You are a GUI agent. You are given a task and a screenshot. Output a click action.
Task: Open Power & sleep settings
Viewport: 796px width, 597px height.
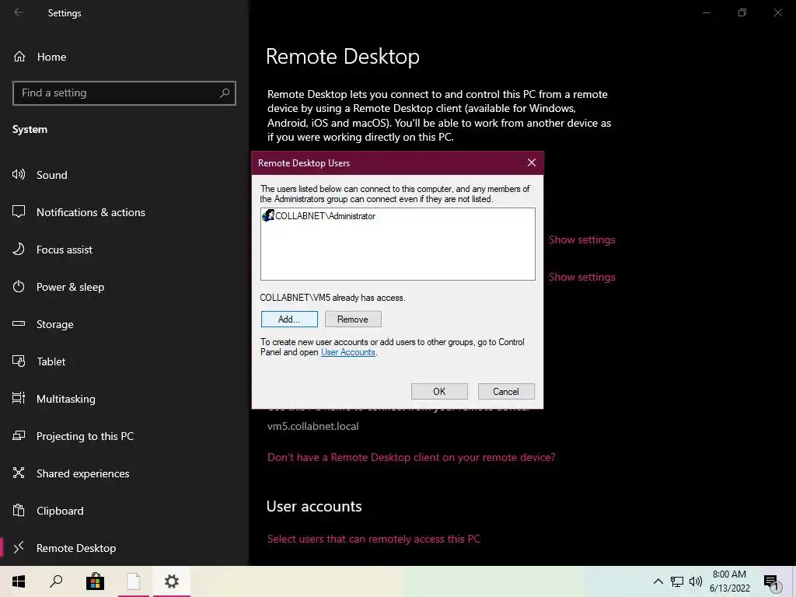(70, 287)
